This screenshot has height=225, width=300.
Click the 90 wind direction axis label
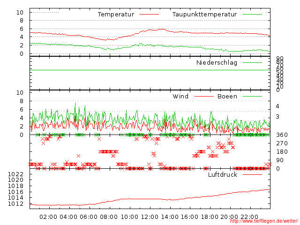(280, 160)
